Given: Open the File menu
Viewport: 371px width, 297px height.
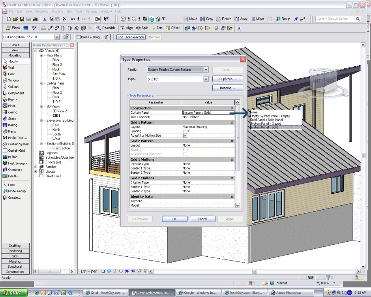Looking at the screenshot, I should point(11,11).
